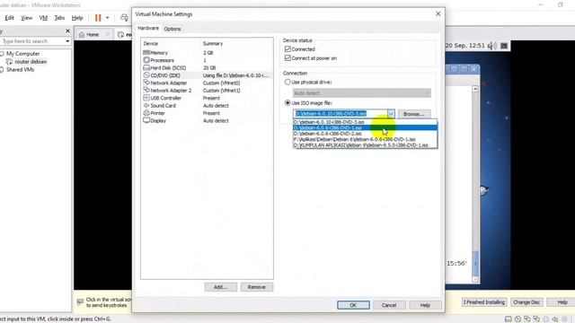Click the disabled Auto detect drive dropdown
This screenshot has height=323, width=575.
tap(361, 93)
